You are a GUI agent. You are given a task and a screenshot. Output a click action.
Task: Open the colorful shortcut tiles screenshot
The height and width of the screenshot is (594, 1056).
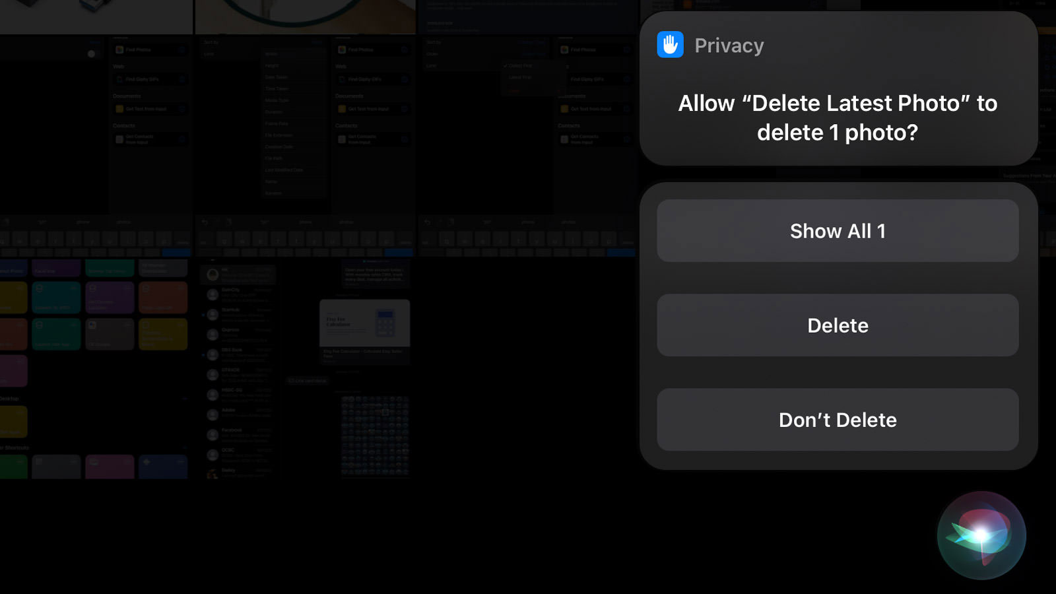[x=96, y=370]
